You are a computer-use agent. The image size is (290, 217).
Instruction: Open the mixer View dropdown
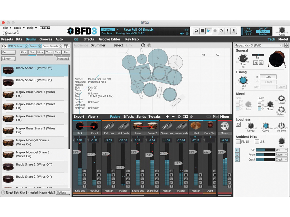(x=93, y=117)
